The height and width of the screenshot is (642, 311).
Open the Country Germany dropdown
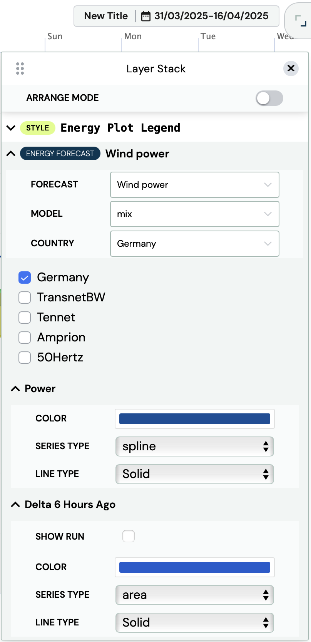click(195, 244)
